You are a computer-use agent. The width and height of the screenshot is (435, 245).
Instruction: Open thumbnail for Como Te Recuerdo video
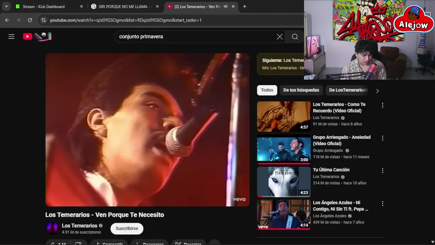pos(284,116)
